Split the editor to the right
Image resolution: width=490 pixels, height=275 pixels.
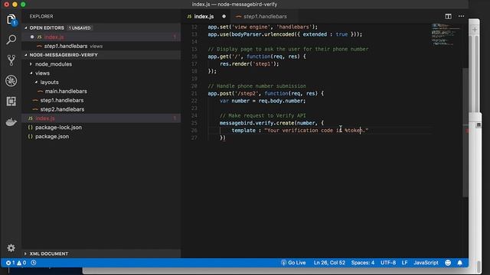point(448,16)
